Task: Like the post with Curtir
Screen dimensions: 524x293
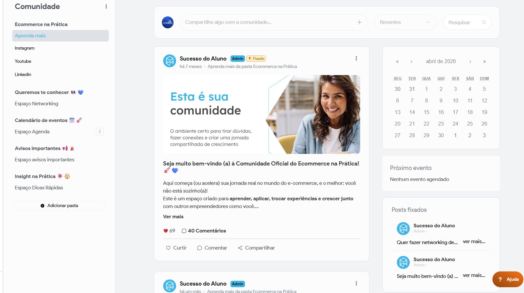Action: click(x=176, y=248)
